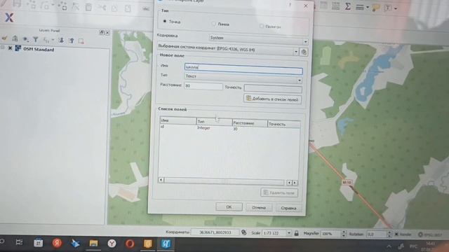
Task: Click the Save Layer Edits toolbar icon
Action: coord(17,3)
